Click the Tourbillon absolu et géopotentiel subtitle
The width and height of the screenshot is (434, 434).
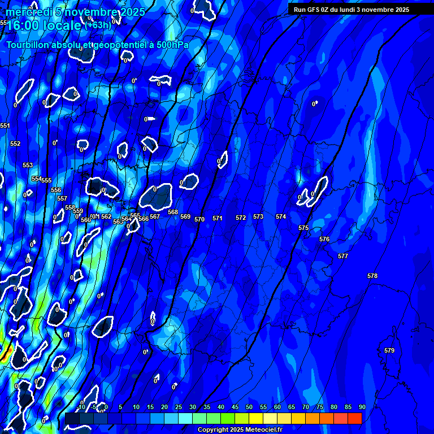97,45
